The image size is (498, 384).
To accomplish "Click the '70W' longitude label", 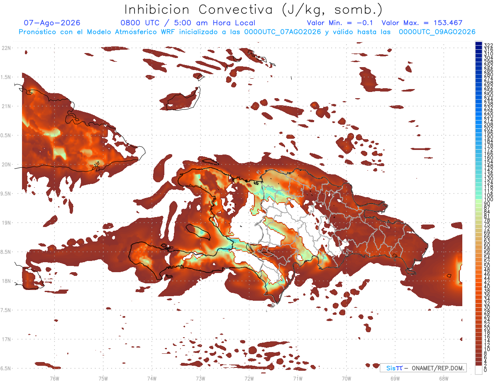I will coord(346,378).
